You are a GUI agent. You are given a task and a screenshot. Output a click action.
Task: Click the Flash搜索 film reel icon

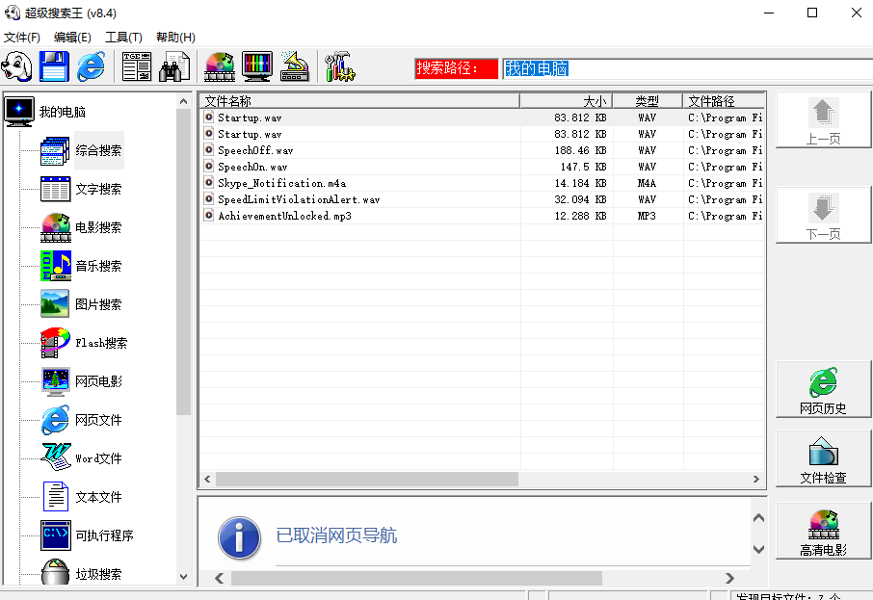coord(55,343)
